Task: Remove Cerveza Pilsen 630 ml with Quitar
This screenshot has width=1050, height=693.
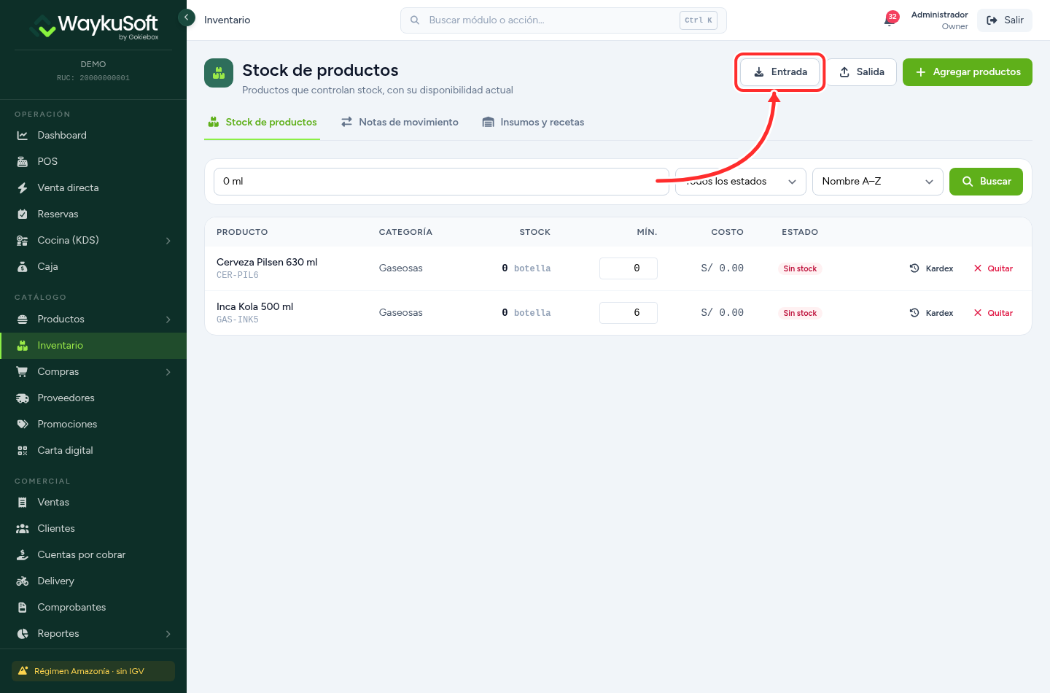Action: pos(993,268)
